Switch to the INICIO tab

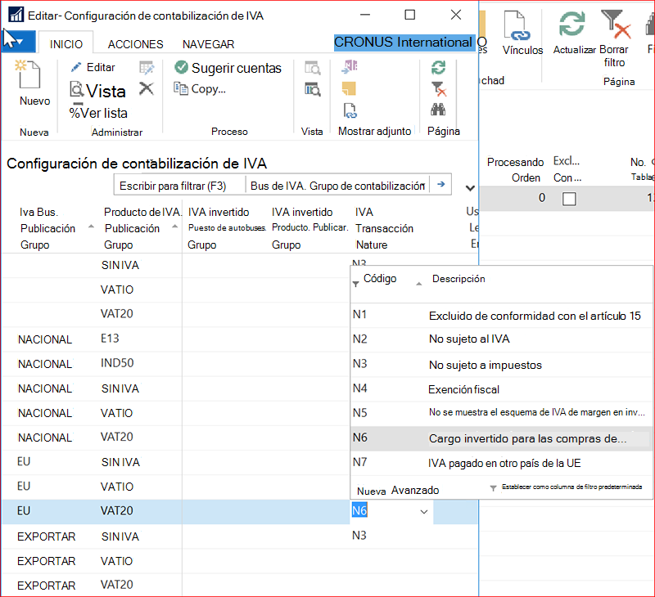click(66, 44)
